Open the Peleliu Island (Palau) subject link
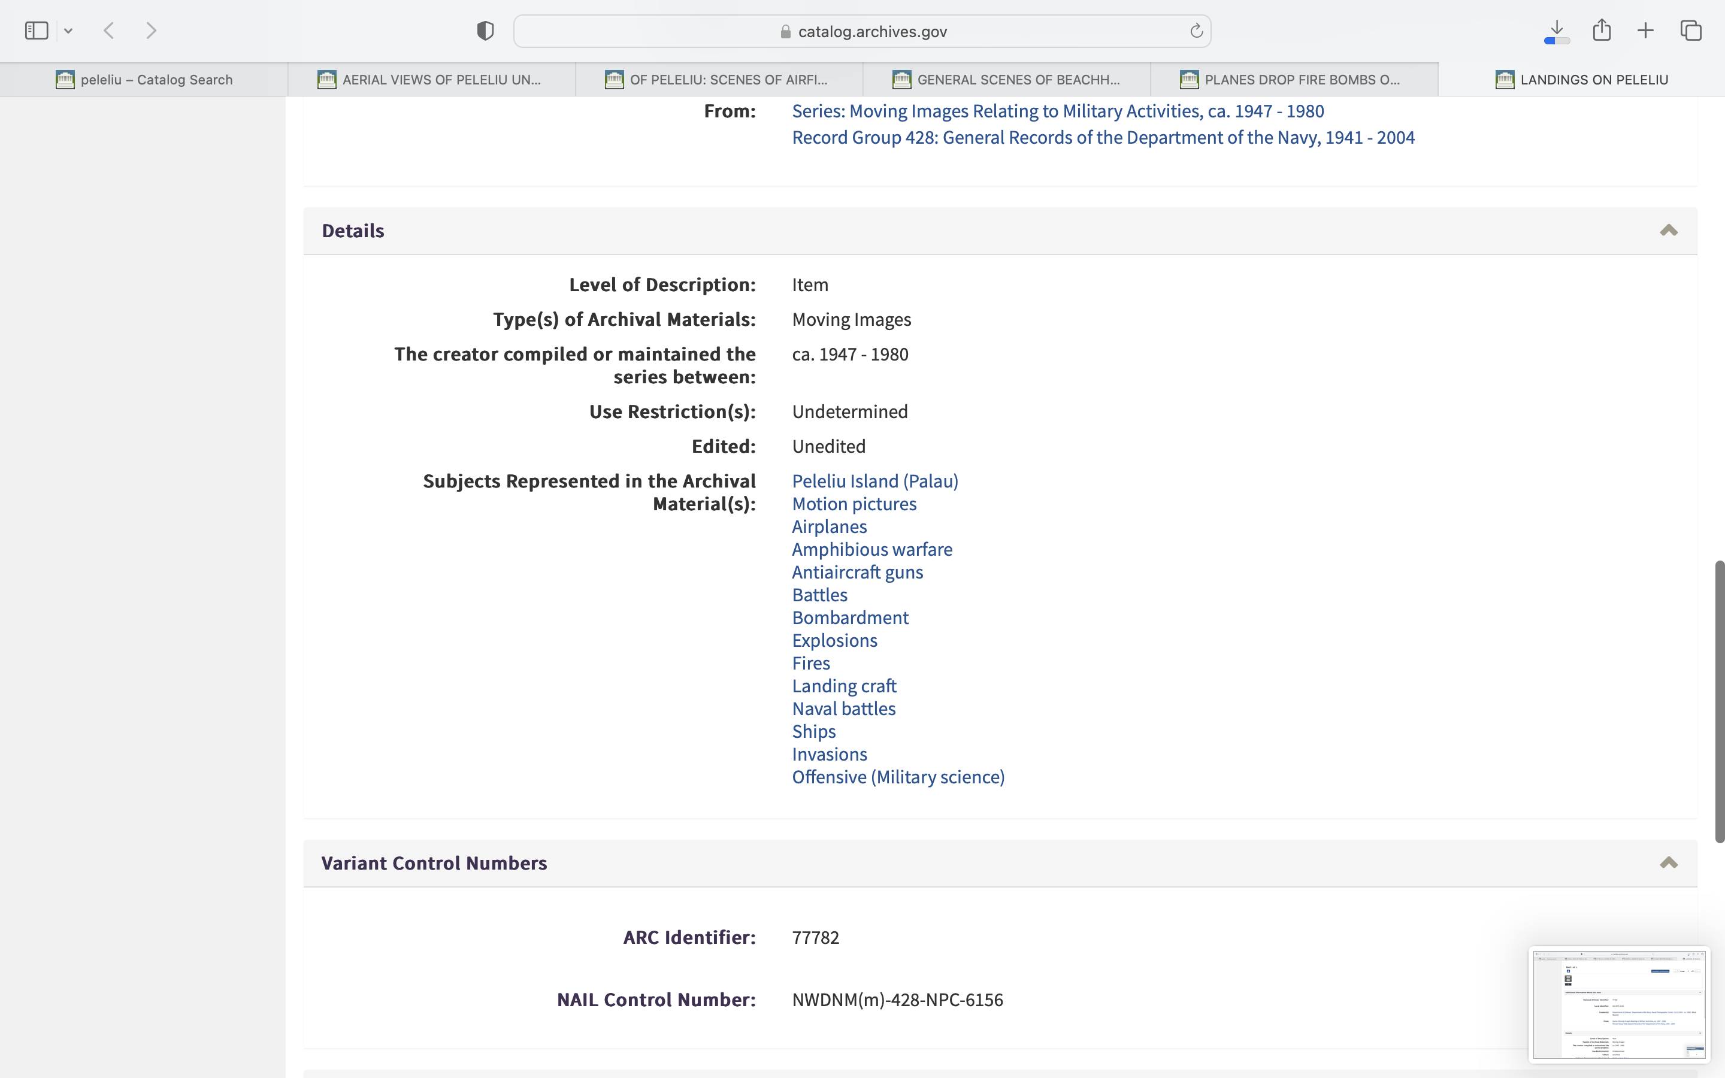 click(x=874, y=482)
